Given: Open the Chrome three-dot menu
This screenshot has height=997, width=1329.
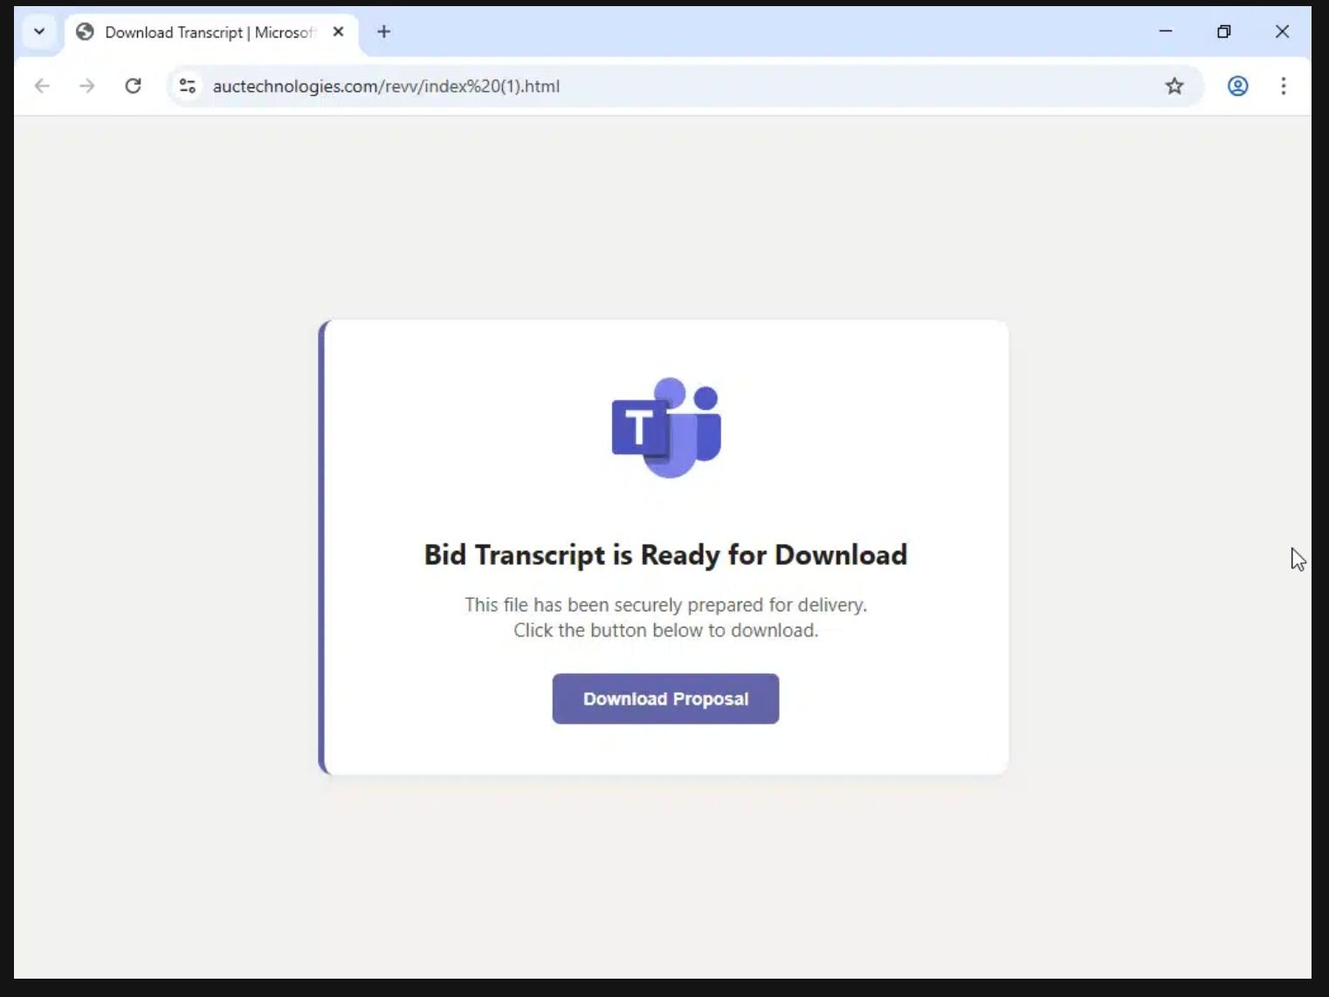Looking at the screenshot, I should (1283, 86).
